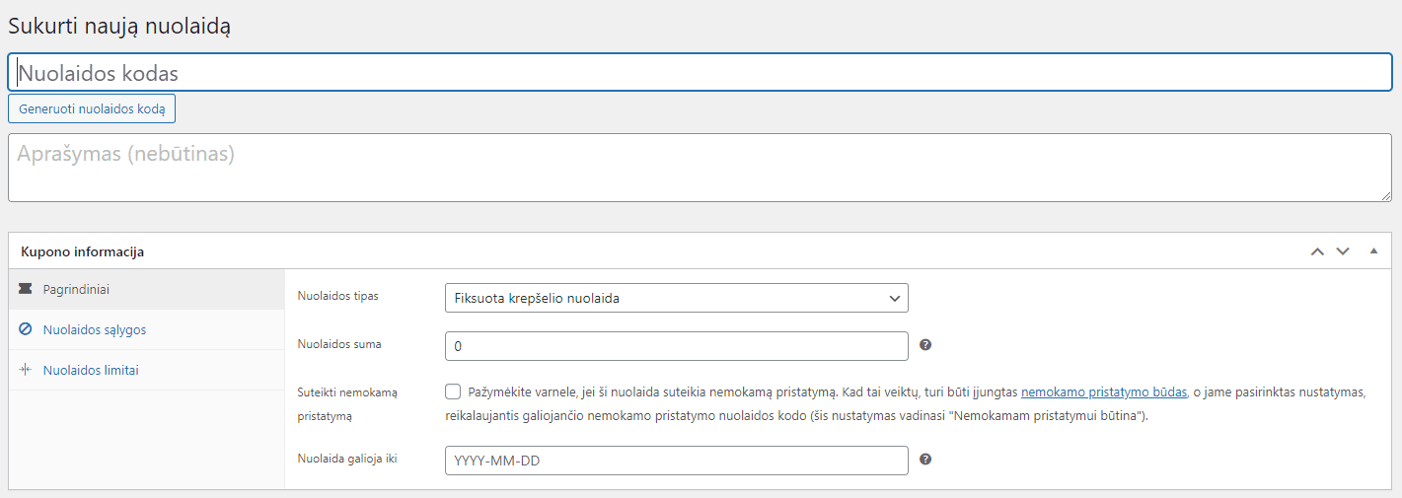Collapse the Kupono informacija panel with triangle

click(x=1373, y=251)
